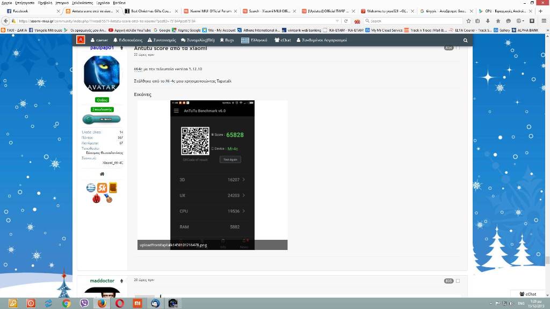Click the Greek flag trophy badge

tap(91, 188)
